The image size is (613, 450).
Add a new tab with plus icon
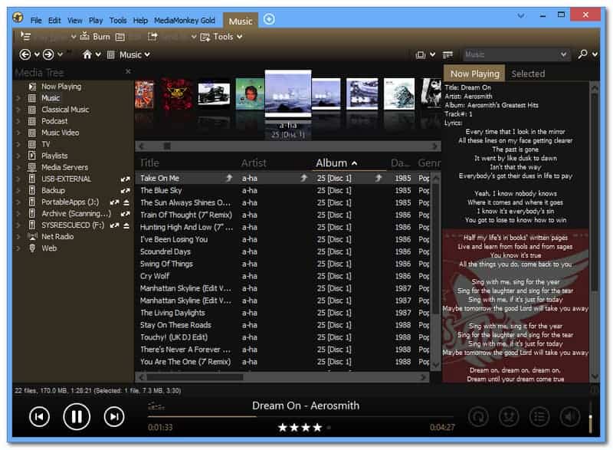tap(269, 19)
